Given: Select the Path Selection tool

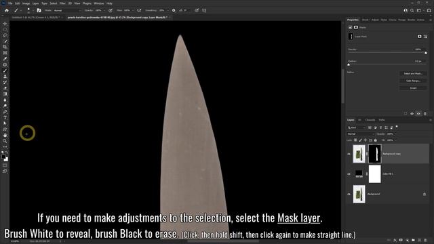Looking at the screenshot, I should [5, 123].
